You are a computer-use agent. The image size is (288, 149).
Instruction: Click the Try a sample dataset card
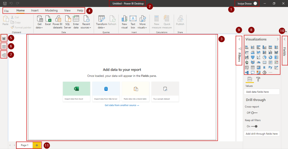[x=165, y=92]
